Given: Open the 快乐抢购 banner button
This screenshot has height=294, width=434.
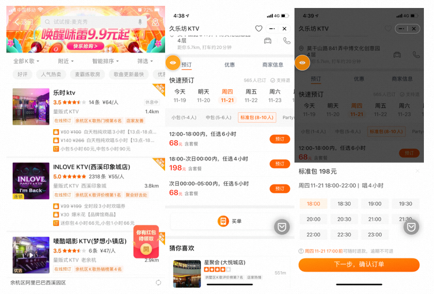Looking at the screenshot, I should coord(86,46).
